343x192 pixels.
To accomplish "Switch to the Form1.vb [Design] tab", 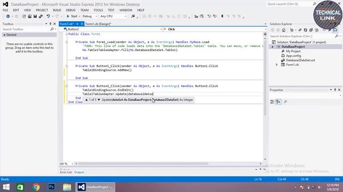I will (x=98, y=24).
